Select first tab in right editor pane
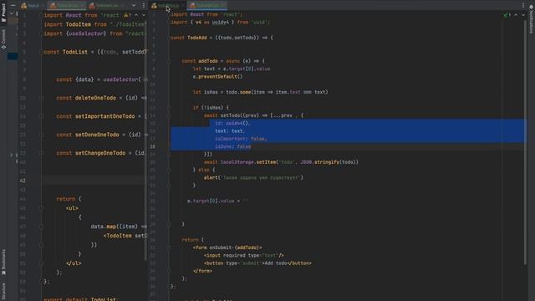 168,6
